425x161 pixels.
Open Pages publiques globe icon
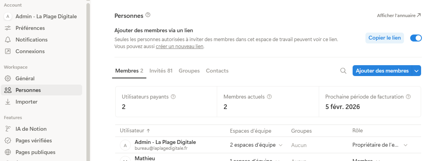coord(8,152)
